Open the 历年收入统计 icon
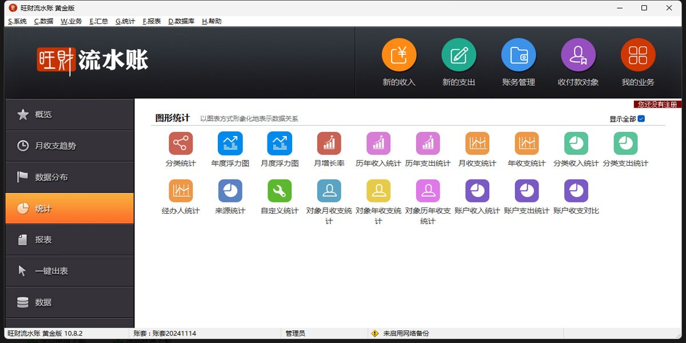 tap(378, 143)
